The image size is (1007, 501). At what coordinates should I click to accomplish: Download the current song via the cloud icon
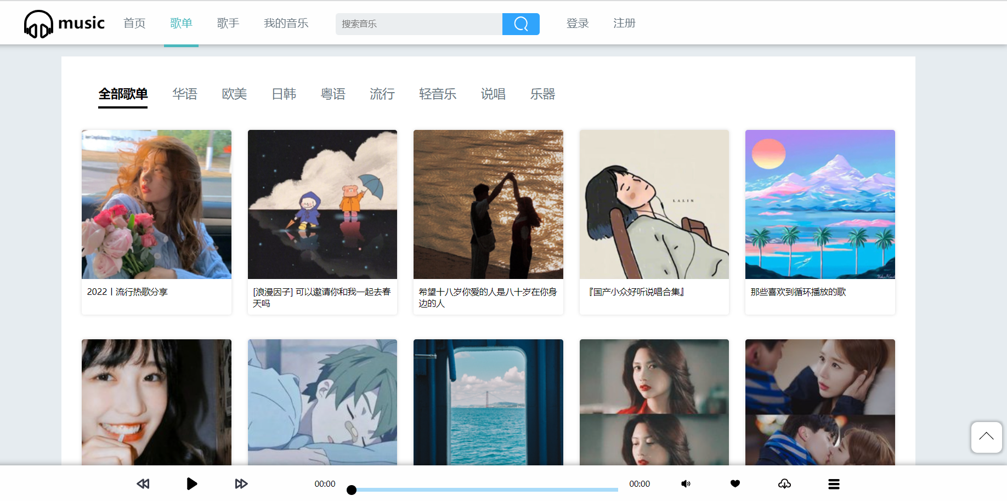click(x=784, y=483)
